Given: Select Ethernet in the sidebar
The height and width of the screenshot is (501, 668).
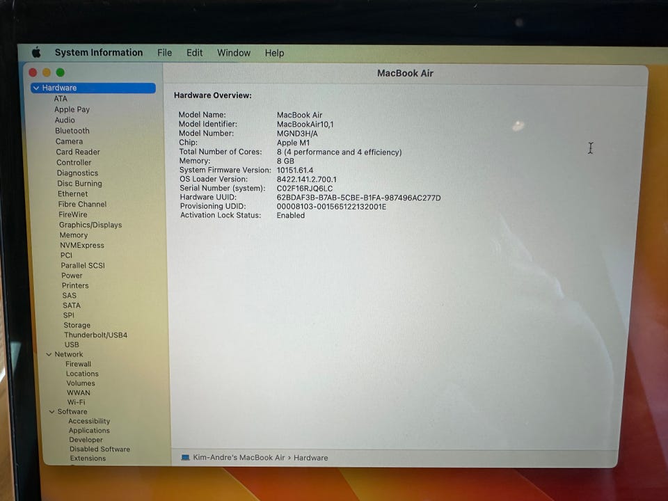Looking at the screenshot, I should click(x=73, y=194).
